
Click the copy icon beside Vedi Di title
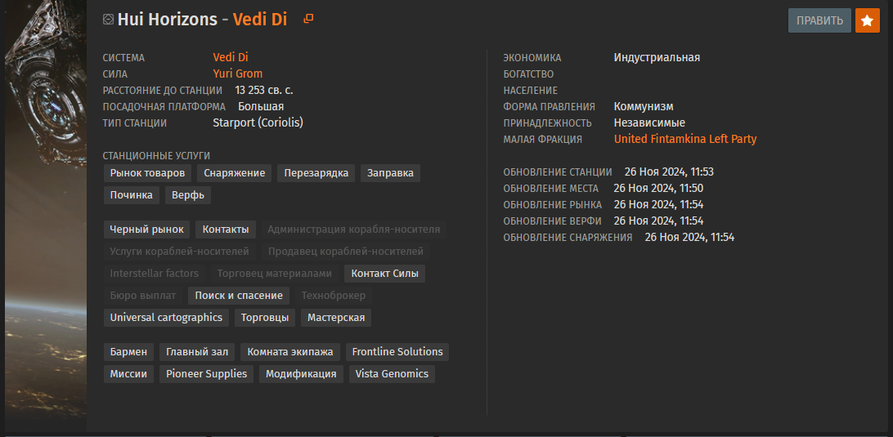coord(308,19)
